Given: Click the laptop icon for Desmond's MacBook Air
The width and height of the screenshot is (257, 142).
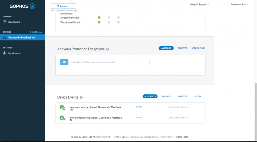Looking at the screenshot, I should (x=5, y=37).
